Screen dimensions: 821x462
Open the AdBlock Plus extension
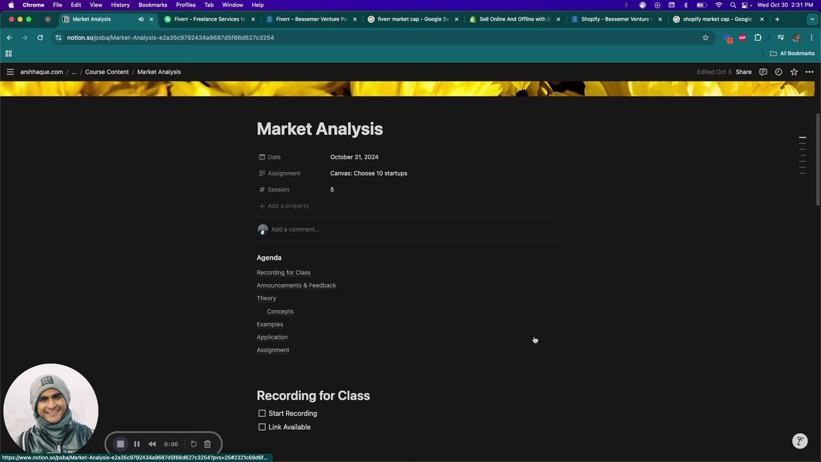tap(742, 38)
